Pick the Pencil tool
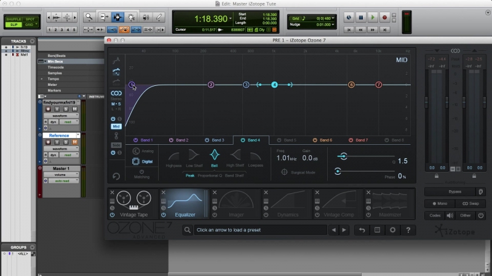Image resolution: width=492 pixels, height=276 pixels. [159, 17]
